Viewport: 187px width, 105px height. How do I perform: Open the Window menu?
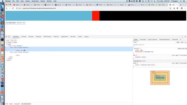click(49, 1)
